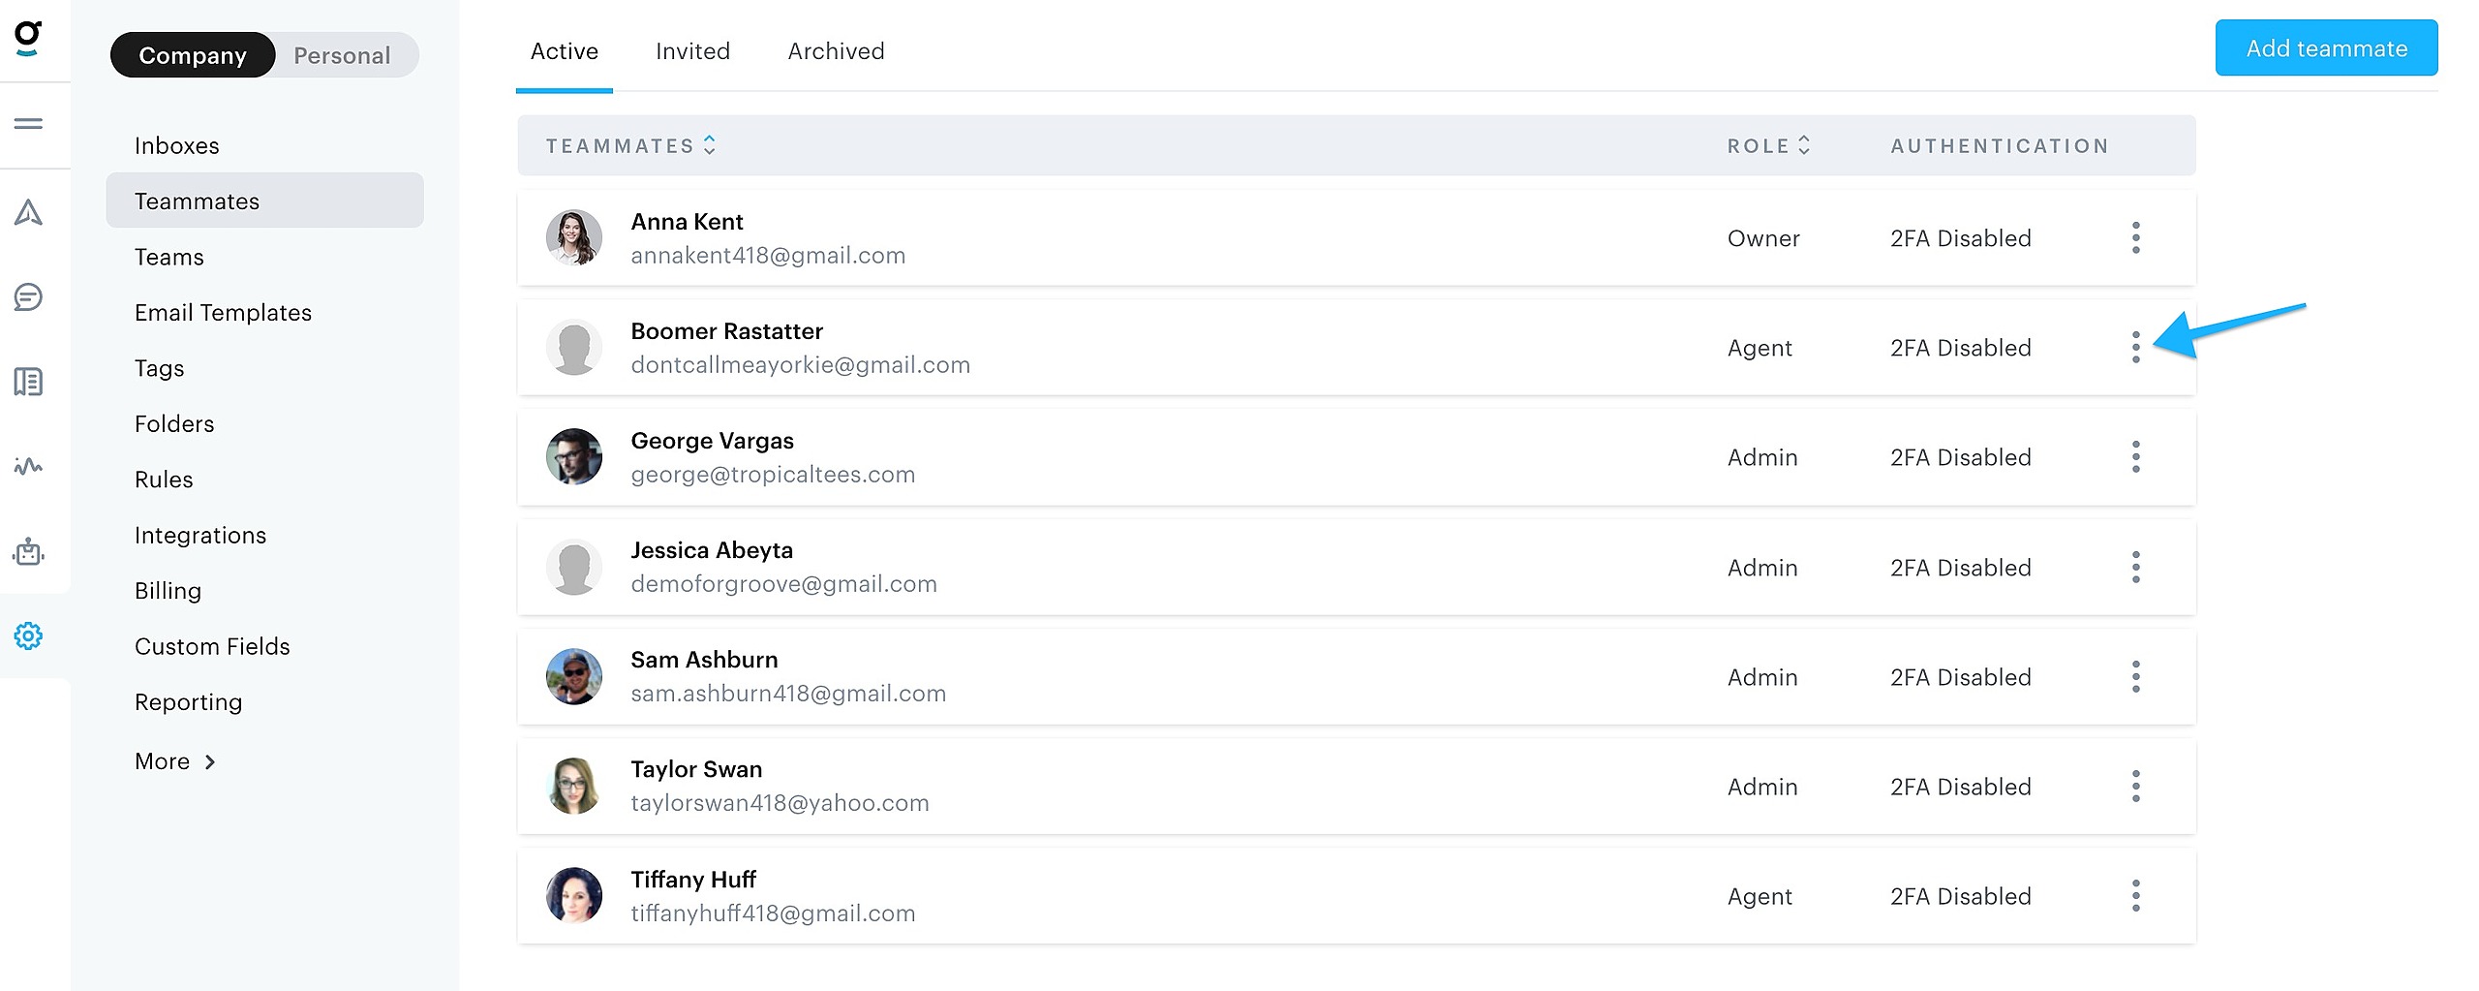
Task: Click email taylorswan418@yahoo.com
Action: [x=780, y=802]
